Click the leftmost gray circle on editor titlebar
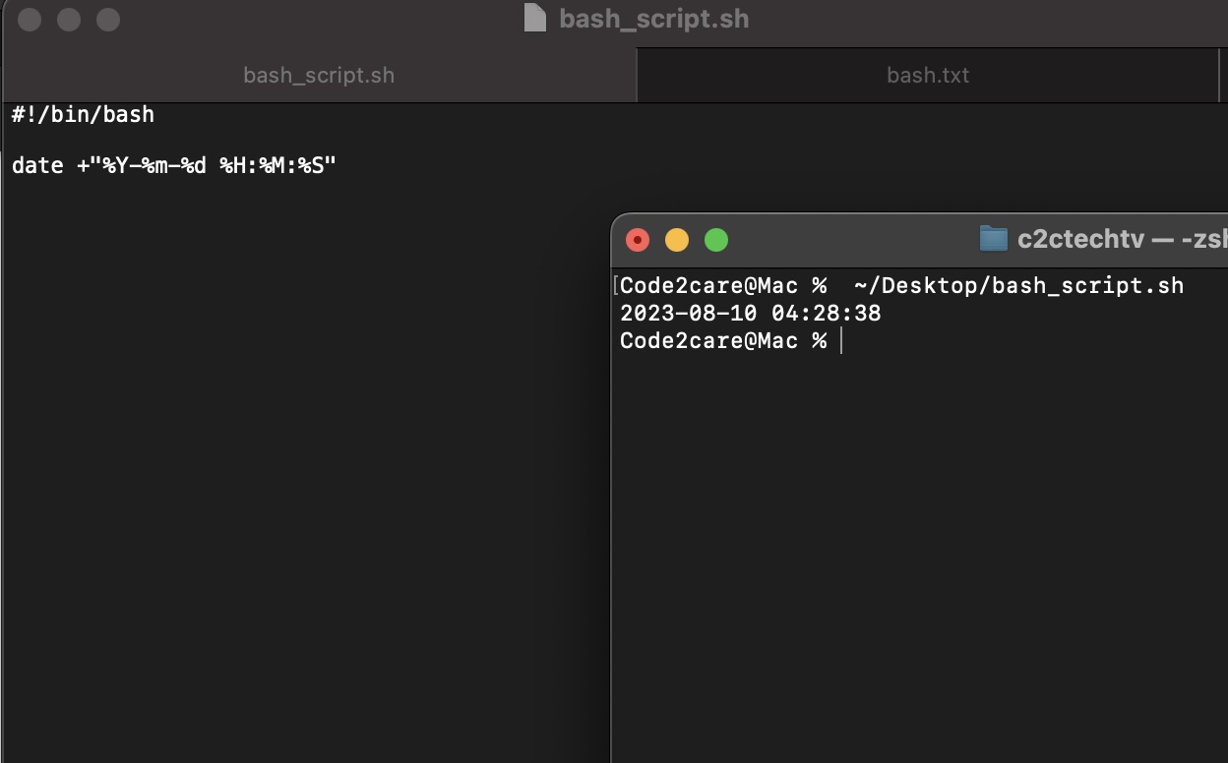Screen dimensions: 1228x763 [x=30, y=18]
